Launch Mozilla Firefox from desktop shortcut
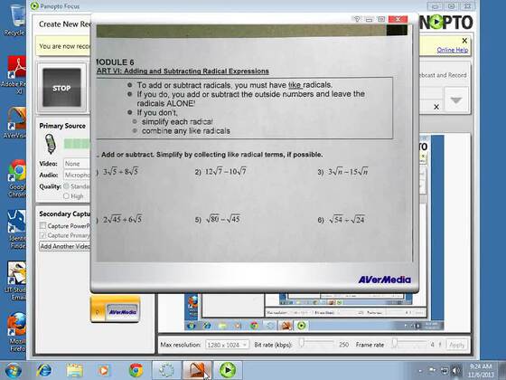Screen dimensions: 506x380 [17, 332]
